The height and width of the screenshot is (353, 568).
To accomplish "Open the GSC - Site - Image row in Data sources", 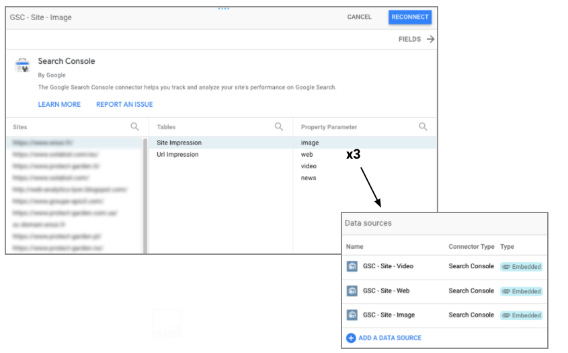I will pyautogui.click(x=444, y=315).
